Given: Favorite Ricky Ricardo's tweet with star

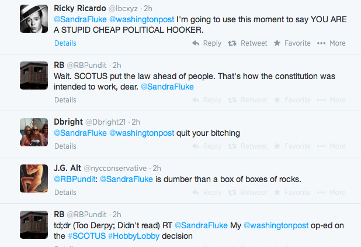Looking at the screenshot, I should pos(292,43).
